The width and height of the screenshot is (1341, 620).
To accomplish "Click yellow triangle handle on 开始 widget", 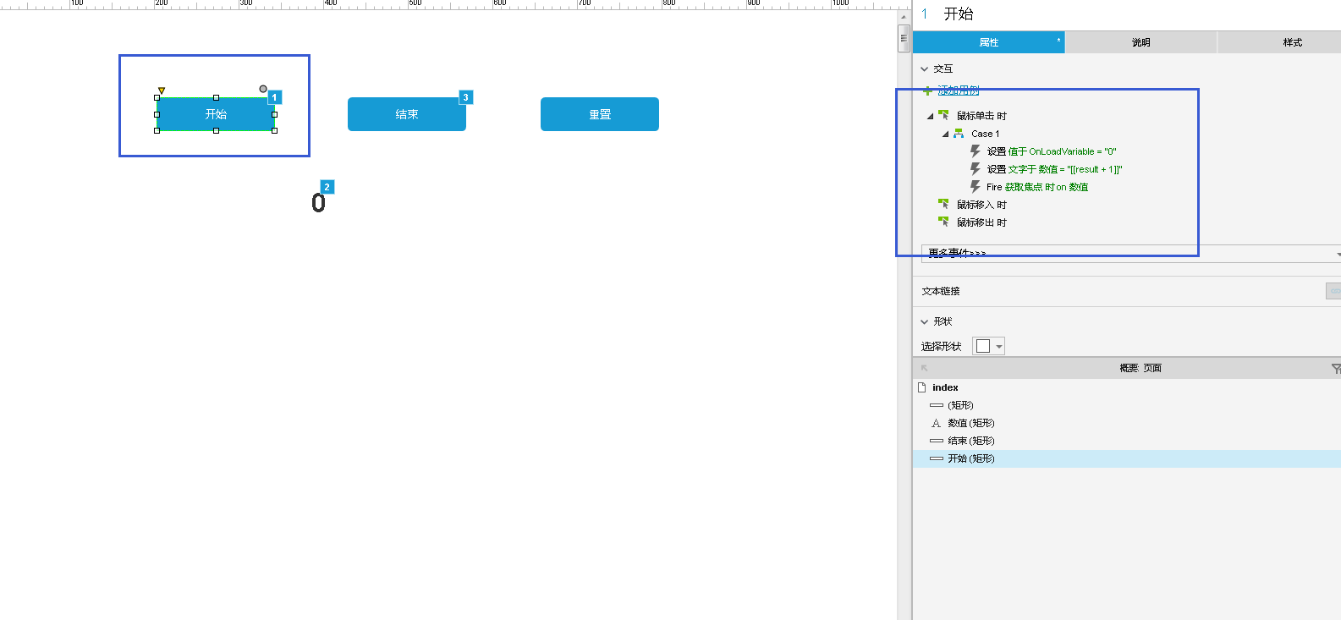I will pos(162,91).
